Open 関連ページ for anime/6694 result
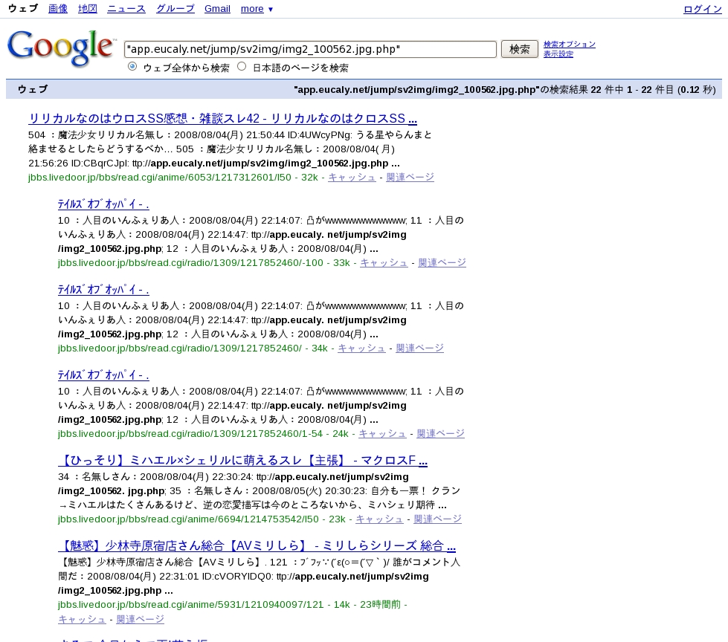This screenshot has width=728, height=642. click(x=437, y=519)
